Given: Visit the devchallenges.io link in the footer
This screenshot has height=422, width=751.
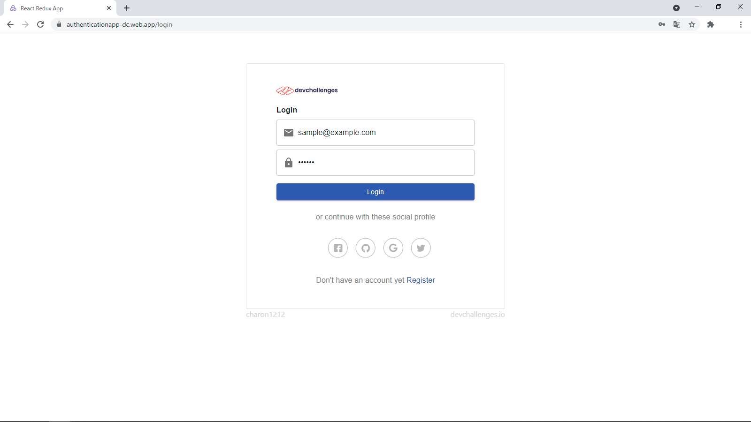Looking at the screenshot, I should click(x=478, y=314).
